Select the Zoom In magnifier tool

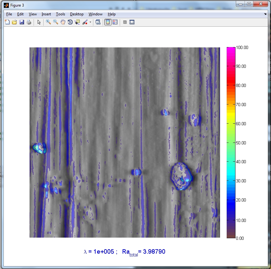point(48,22)
